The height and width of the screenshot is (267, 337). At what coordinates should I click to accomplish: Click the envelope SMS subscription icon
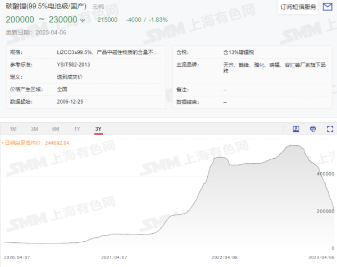tap(327, 7)
